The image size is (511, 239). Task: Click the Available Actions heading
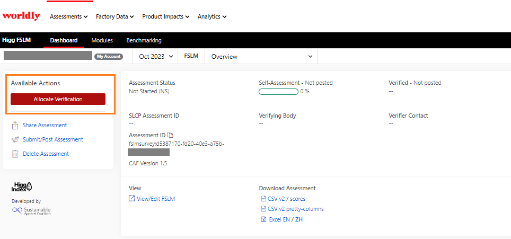click(35, 83)
